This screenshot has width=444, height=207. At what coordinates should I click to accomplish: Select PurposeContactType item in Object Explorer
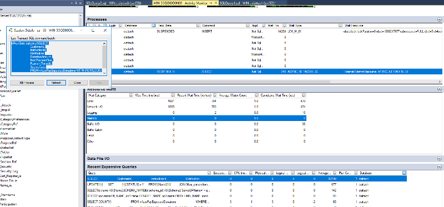coord(15,138)
